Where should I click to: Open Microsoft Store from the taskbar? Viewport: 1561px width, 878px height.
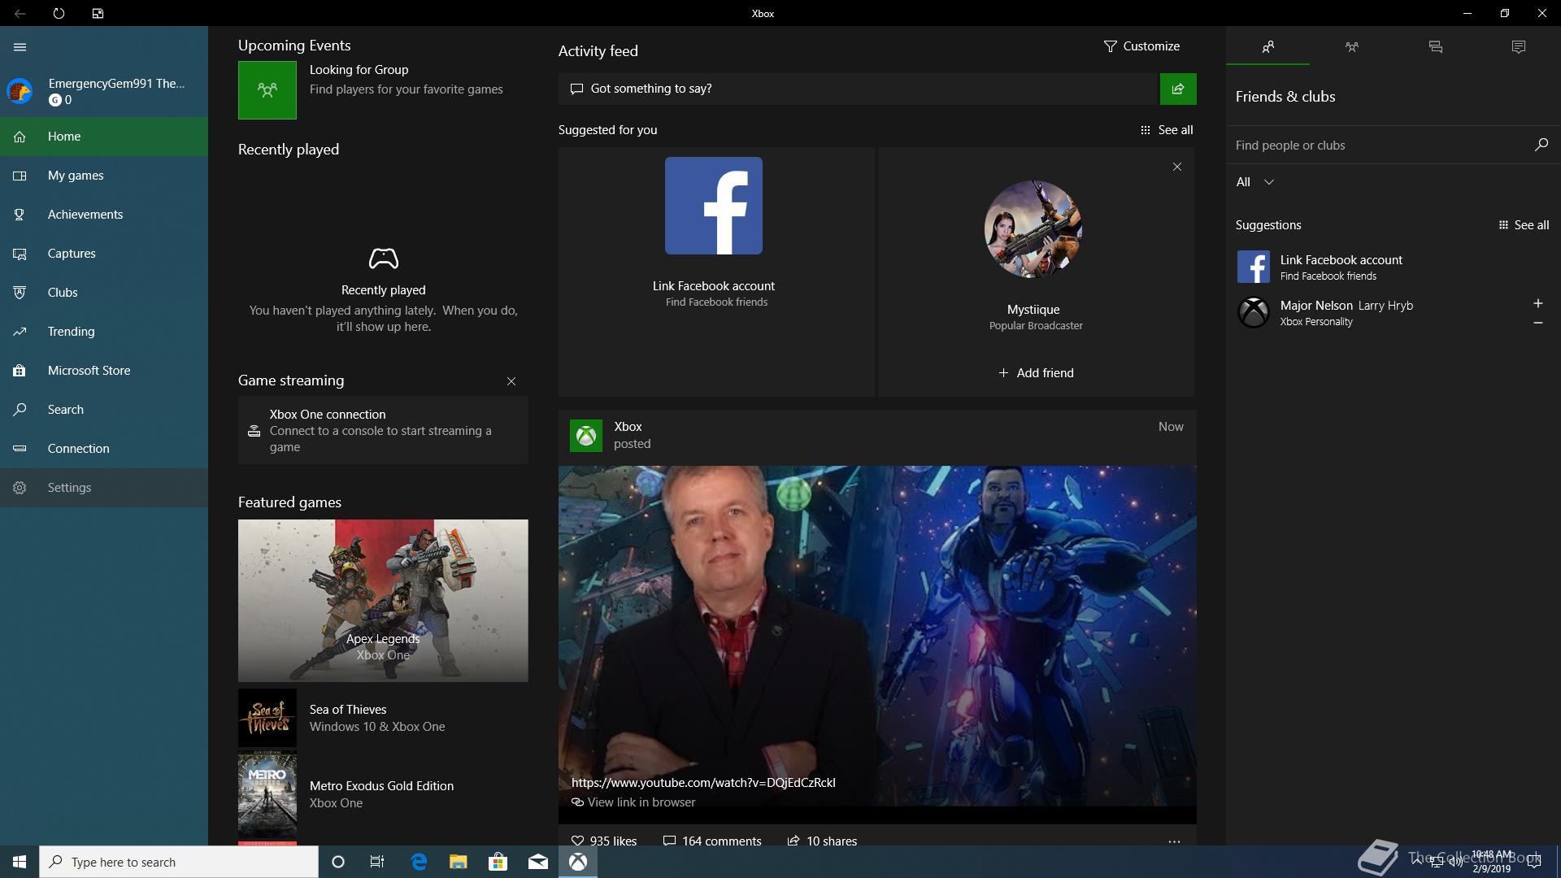tap(498, 862)
